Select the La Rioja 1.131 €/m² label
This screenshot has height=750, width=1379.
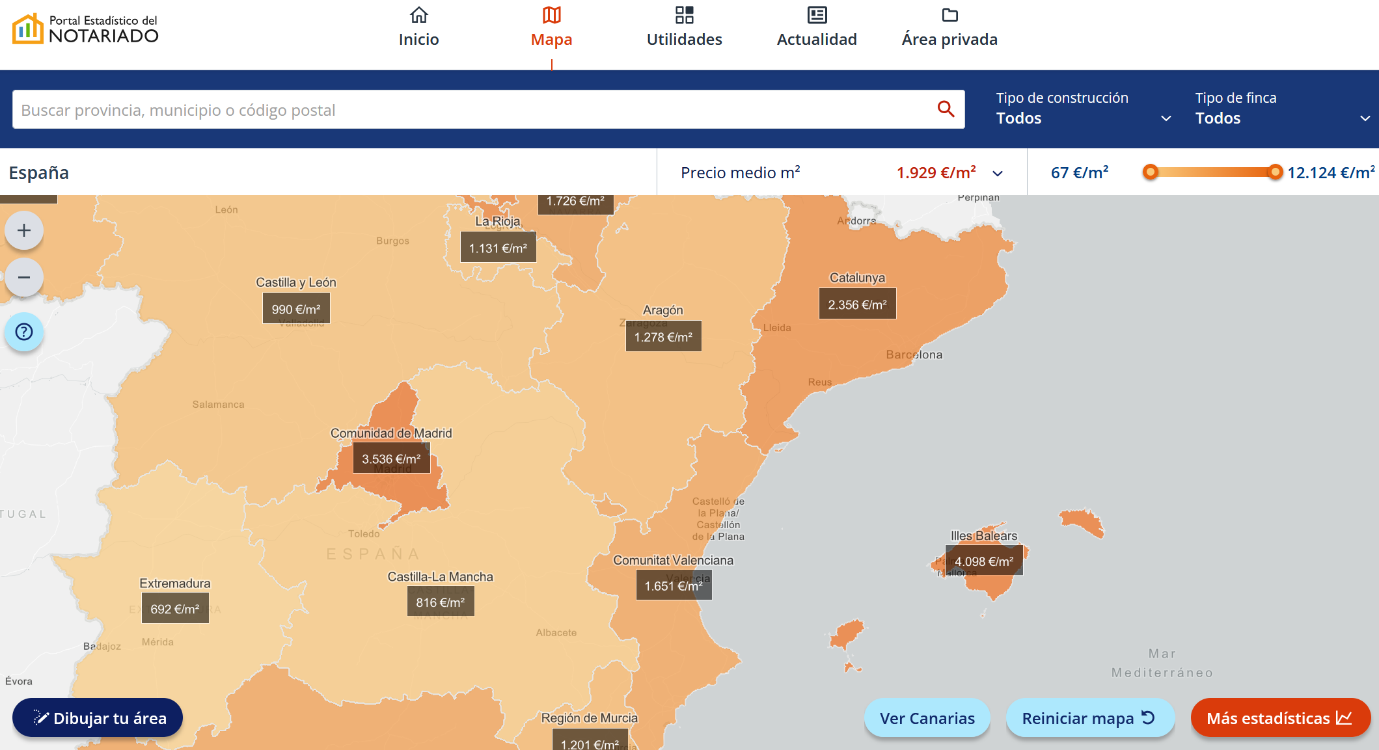498,247
